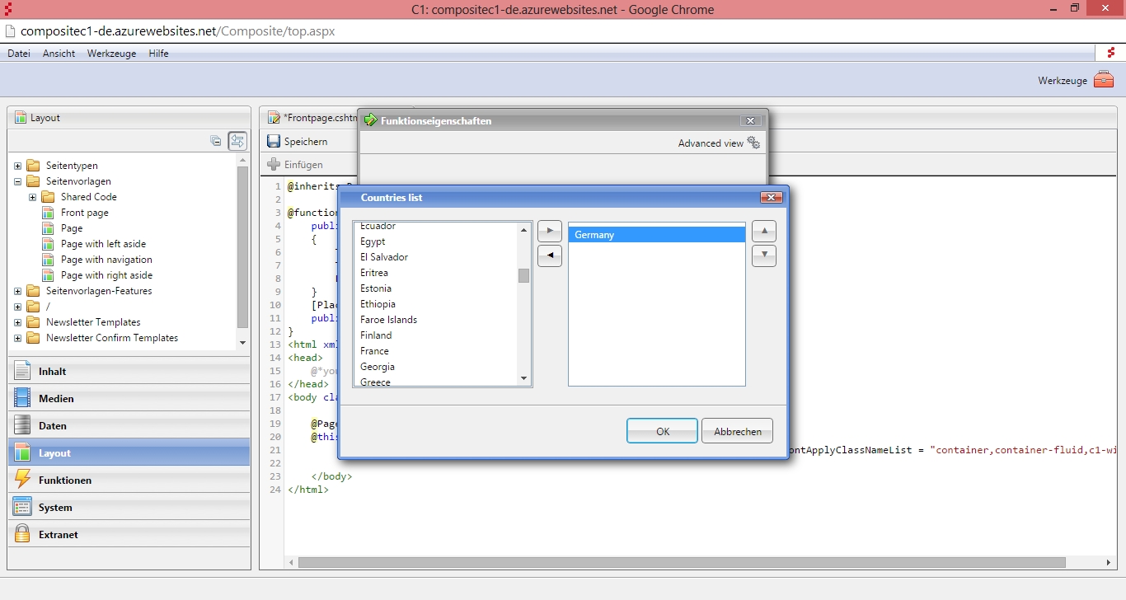Viewport: 1126px width, 600px height.
Task: Collapse all tree nodes icon in Layout panel
Action: (x=216, y=141)
